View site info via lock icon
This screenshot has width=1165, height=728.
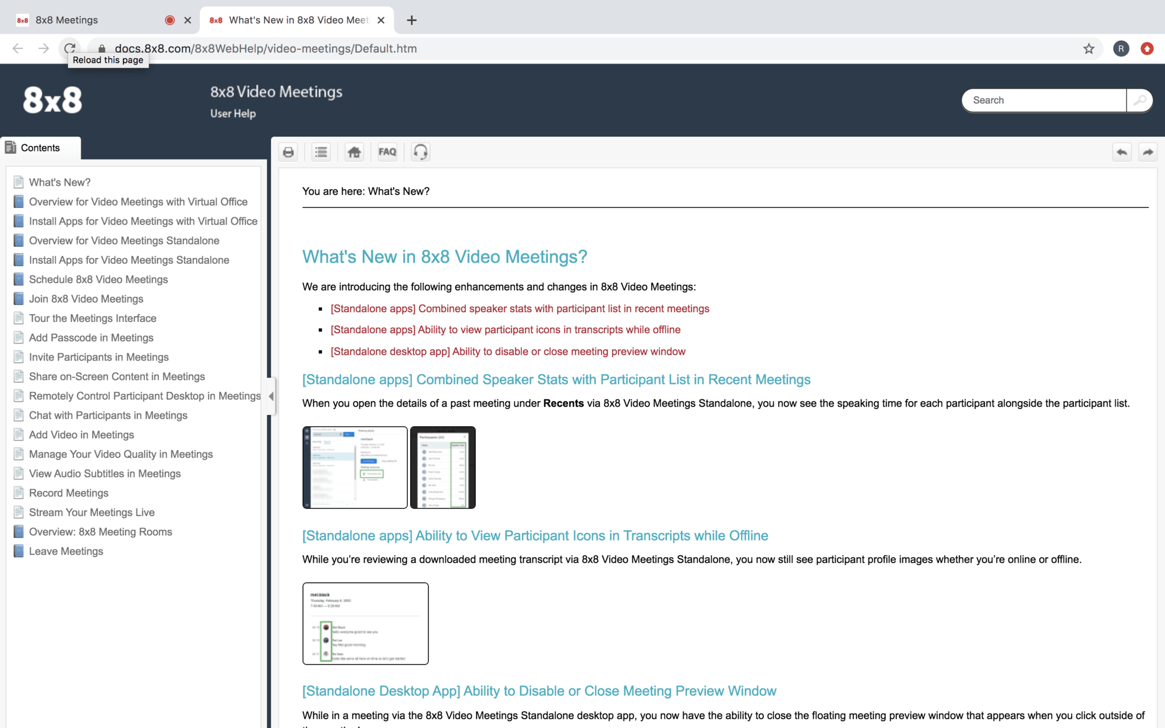(x=102, y=49)
